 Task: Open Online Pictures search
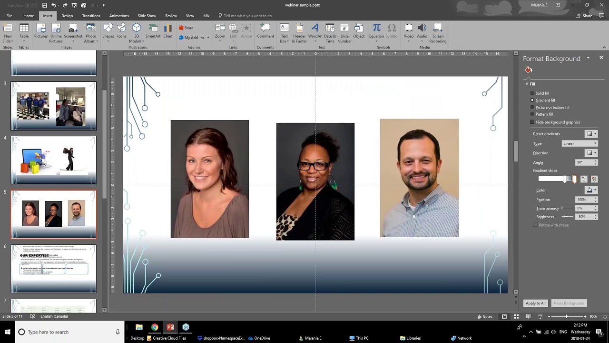coord(56,33)
